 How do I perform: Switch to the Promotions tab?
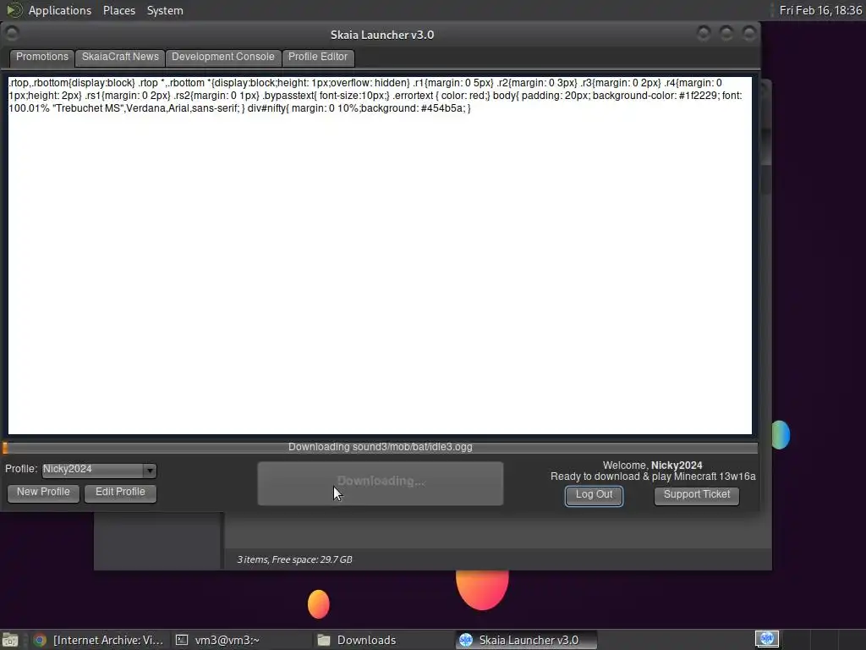[42, 57]
